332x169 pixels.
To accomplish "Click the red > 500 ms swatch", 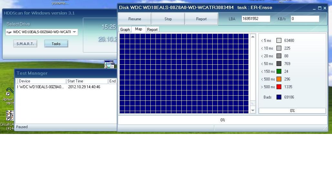I will click(x=279, y=87).
